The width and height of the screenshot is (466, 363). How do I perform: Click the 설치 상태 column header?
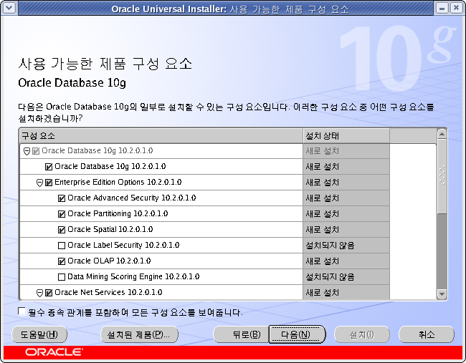(346, 136)
